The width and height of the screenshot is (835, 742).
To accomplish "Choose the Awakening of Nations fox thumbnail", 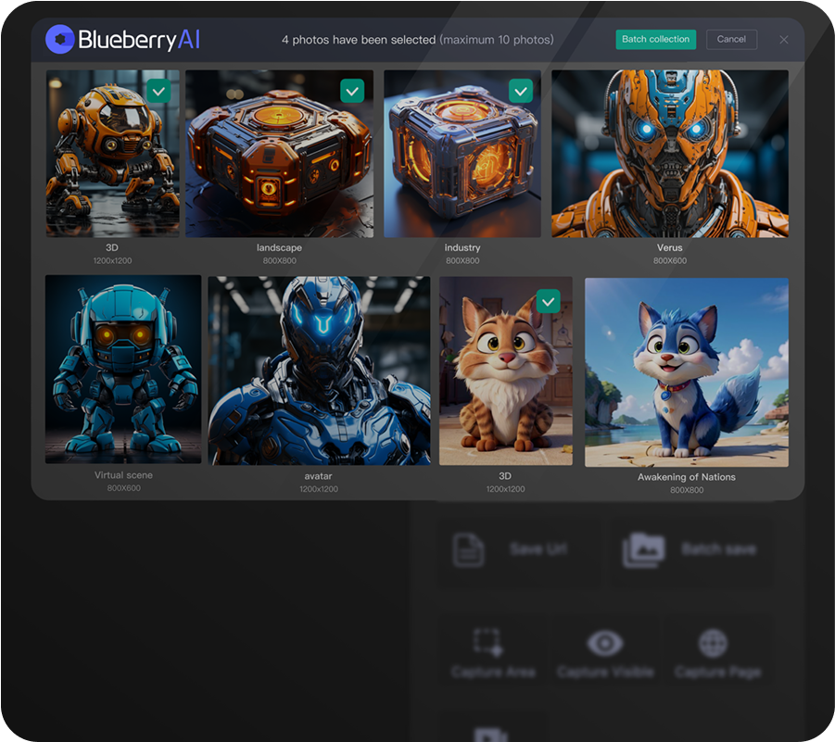I will coord(686,372).
